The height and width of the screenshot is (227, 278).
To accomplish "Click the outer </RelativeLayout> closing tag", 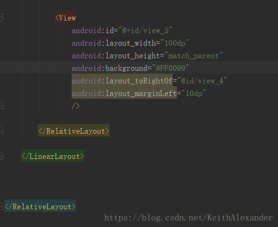I will click(40, 206).
